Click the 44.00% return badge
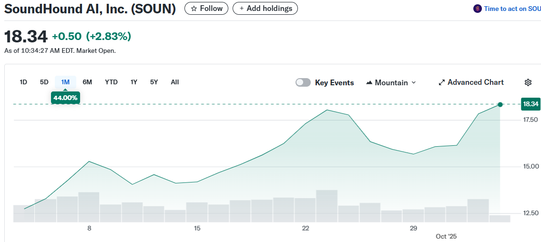The width and height of the screenshot is (541, 242). [65, 98]
